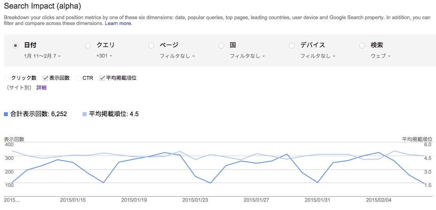Enable the クリック数 checkbox

click(7, 78)
